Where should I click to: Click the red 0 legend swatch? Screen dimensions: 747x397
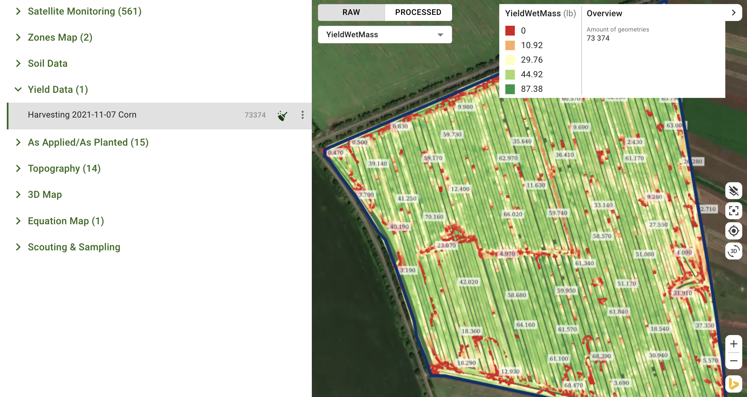coord(510,31)
